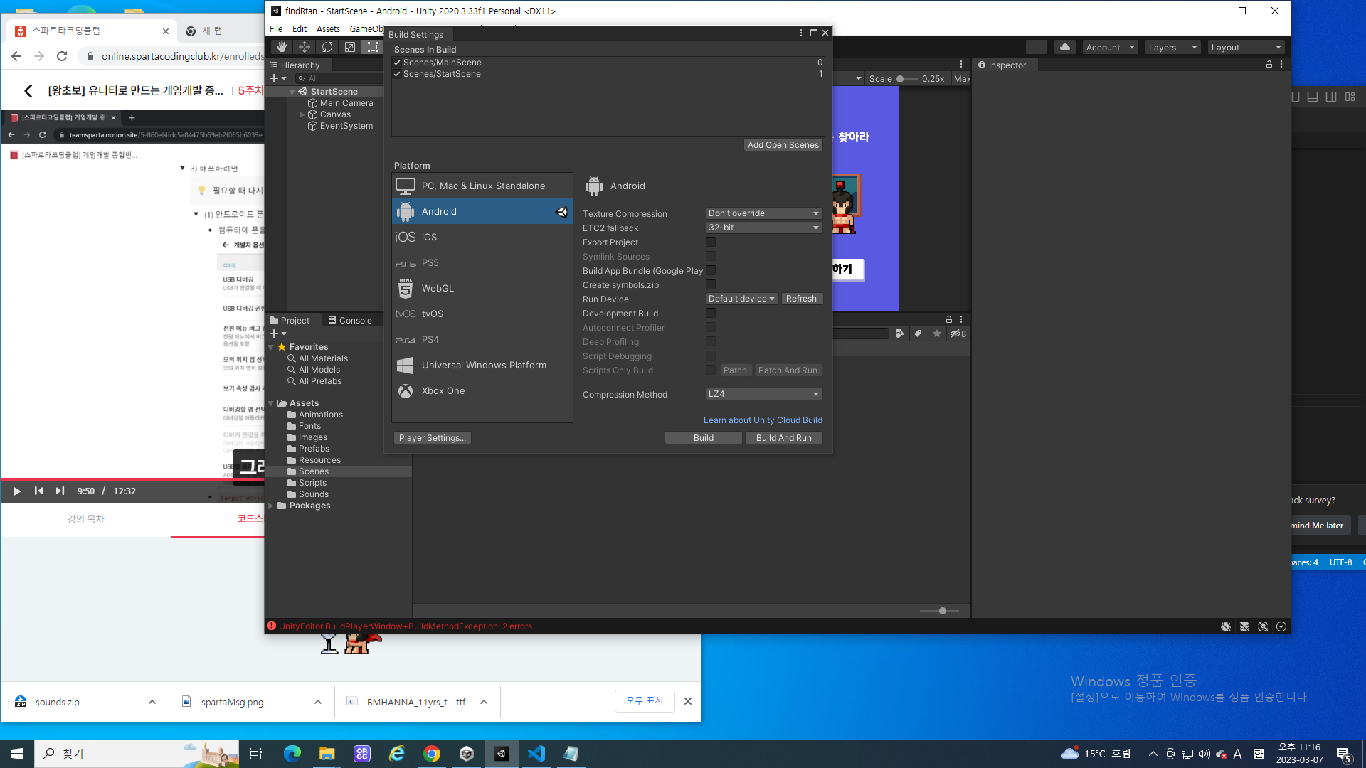
Task: Expand the Canvas object in Hierarchy
Action: tap(302, 114)
